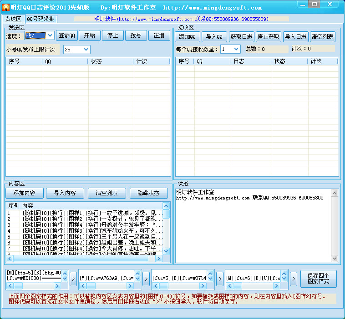Import pattern 1 using its > button
345x319 pixels.
73,279
